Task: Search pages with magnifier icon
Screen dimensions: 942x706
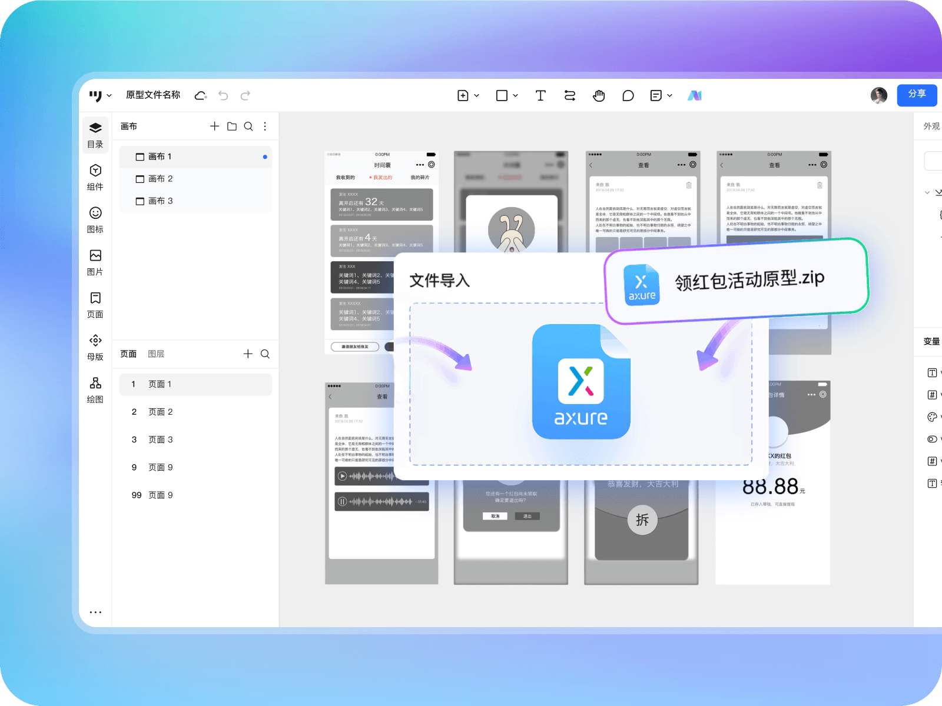Action: click(x=265, y=354)
